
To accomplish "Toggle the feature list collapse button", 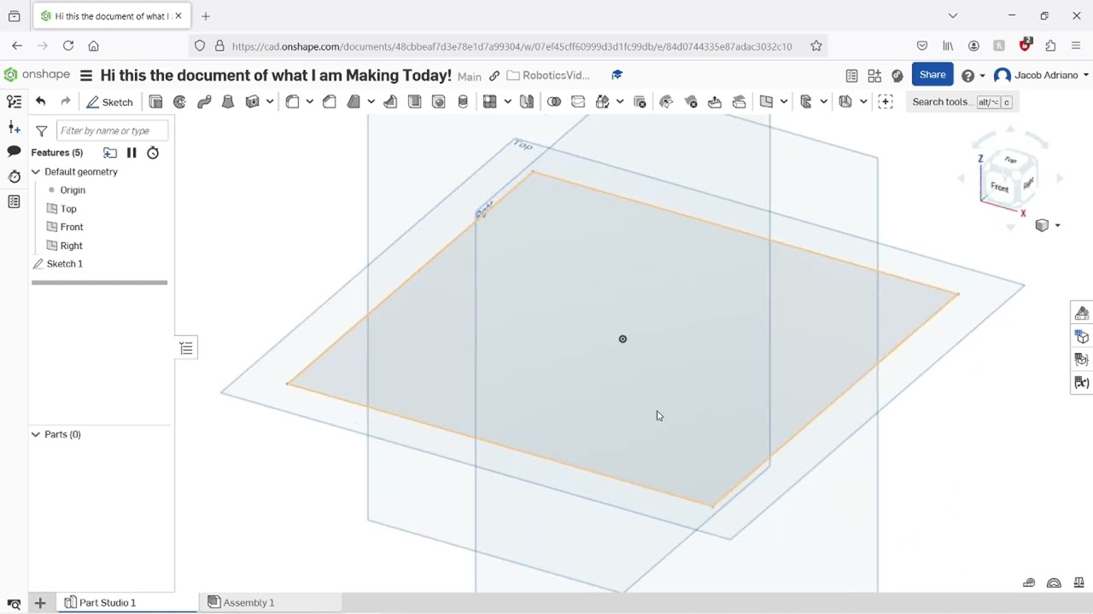I will tap(186, 348).
